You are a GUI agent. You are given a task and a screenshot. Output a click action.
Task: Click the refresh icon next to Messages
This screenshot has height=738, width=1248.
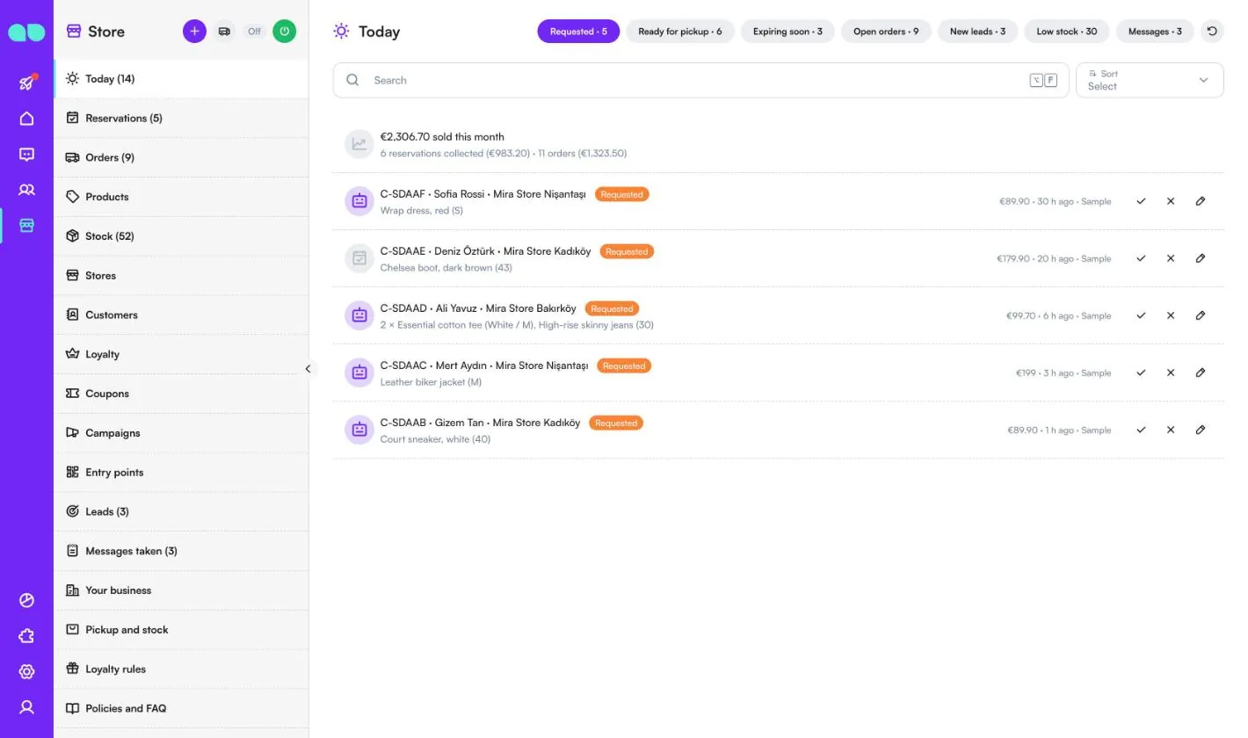[1212, 31]
